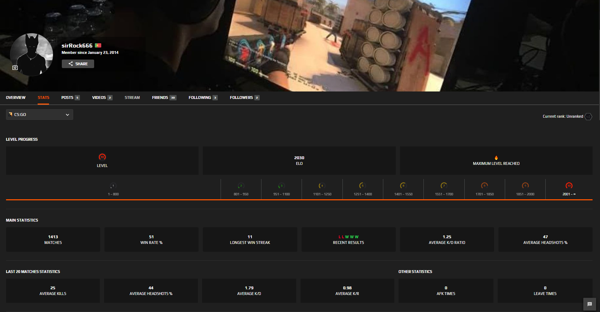600x312 pixels.
Task: Click the Average K/D Ratio card
Action: click(x=447, y=240)
